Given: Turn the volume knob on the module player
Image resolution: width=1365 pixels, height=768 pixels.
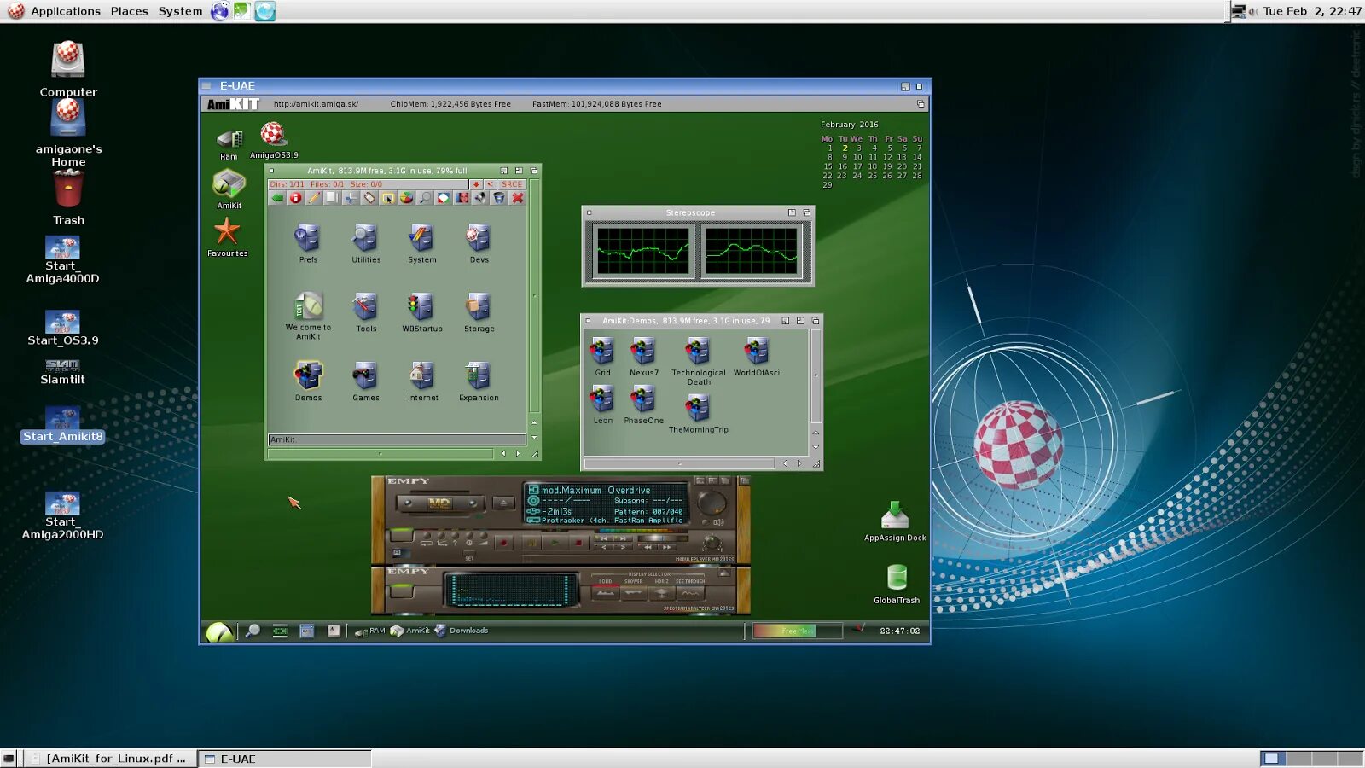Looking at the screenshot, I should 712,503.
